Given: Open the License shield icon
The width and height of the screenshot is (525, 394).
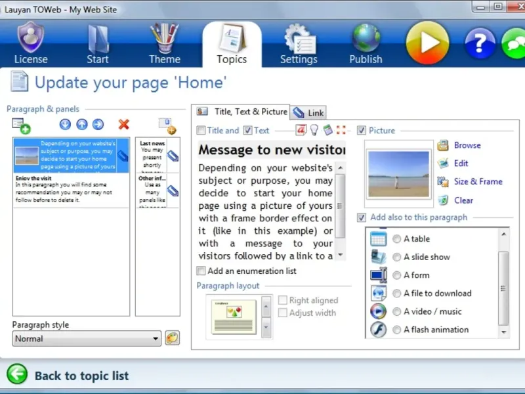Looking at the screenshot, I should pyautogui.click(x=30, y=37).
